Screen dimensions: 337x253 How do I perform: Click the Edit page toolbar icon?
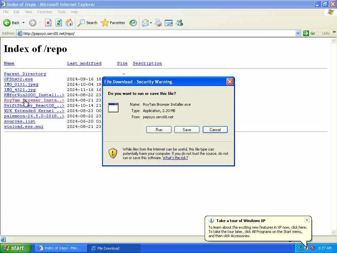pyautogui.click(x=169, y=23)
